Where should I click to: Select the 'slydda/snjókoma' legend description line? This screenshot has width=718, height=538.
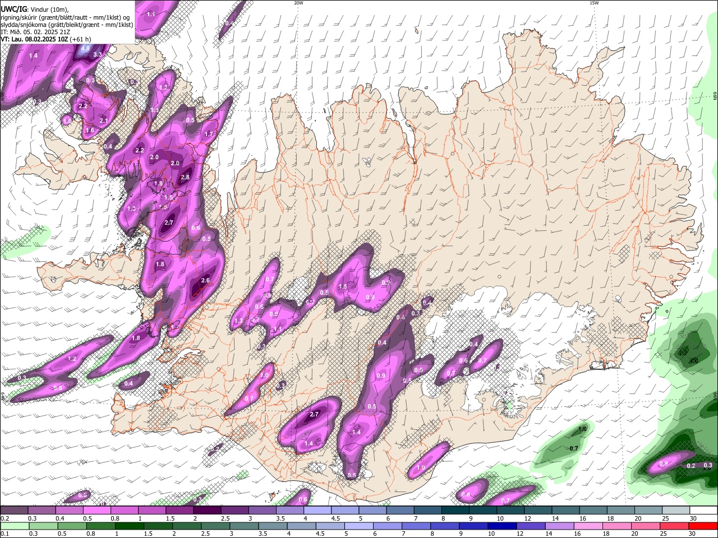(x=67, y=25)
